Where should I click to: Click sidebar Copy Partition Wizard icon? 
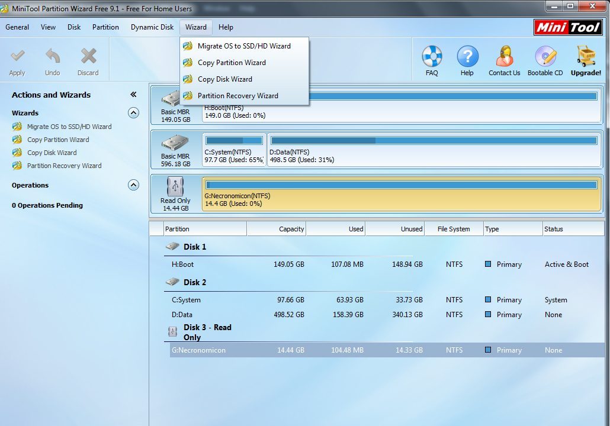pyautogui.click(x=17, y=140)
